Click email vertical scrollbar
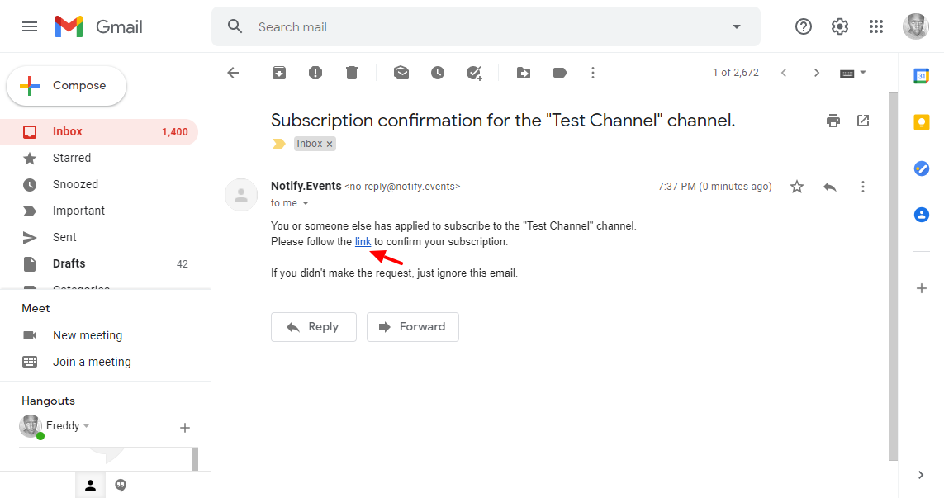The image size is (944, 498). (x=893, y=277)
